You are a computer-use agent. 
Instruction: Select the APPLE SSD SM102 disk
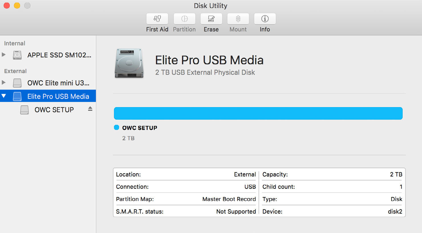(59, 55)
